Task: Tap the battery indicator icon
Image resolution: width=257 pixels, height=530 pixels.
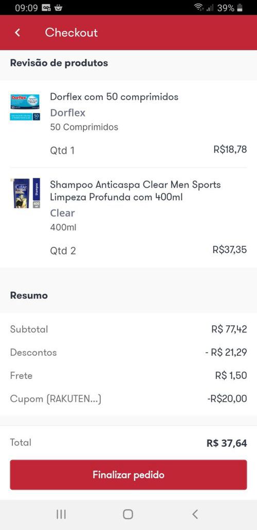Action: [240, 7]
